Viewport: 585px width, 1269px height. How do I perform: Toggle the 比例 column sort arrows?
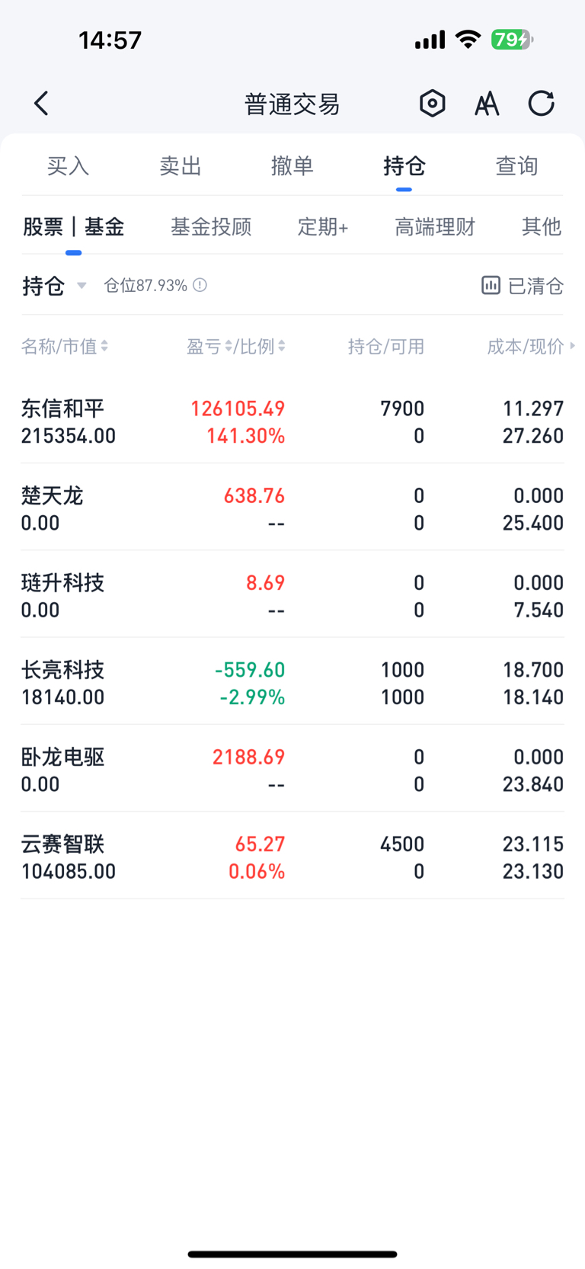[x=281, y=346]
